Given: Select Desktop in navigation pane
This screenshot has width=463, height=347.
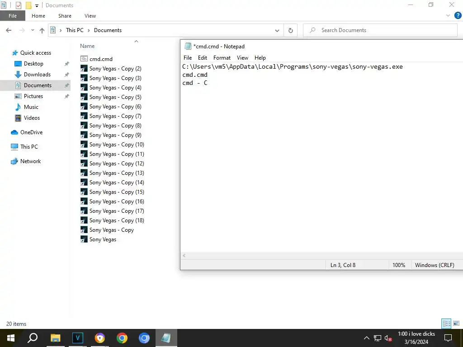Looking at the screenshot, I should [x=33, y=64].
